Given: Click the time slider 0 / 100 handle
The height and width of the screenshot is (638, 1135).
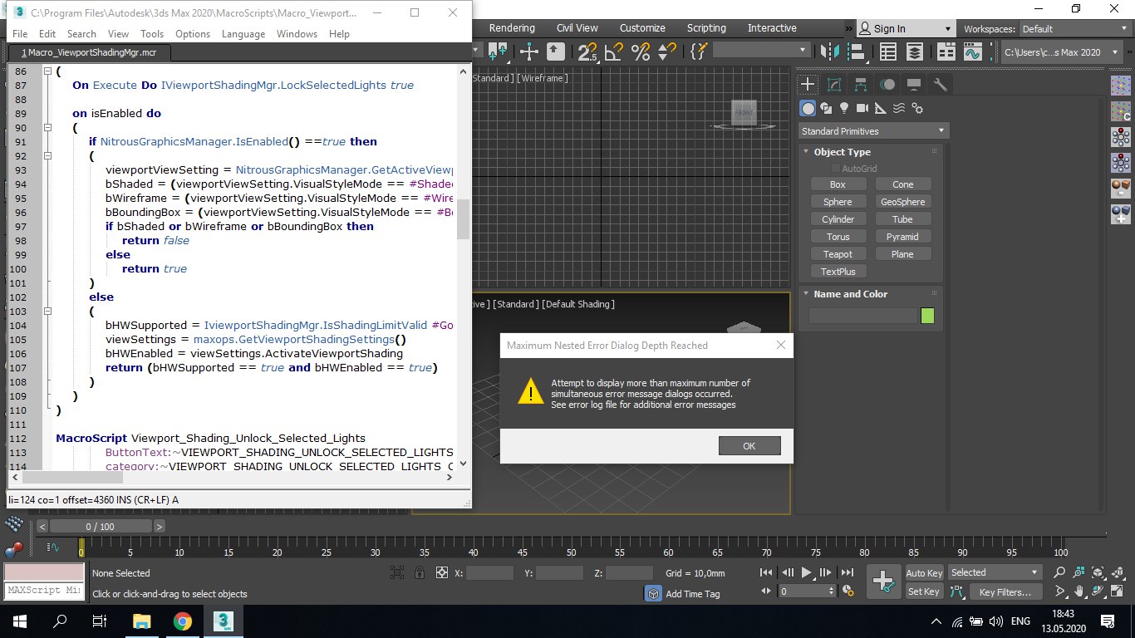Looking at the screenshot, I should tap(100, 527).
